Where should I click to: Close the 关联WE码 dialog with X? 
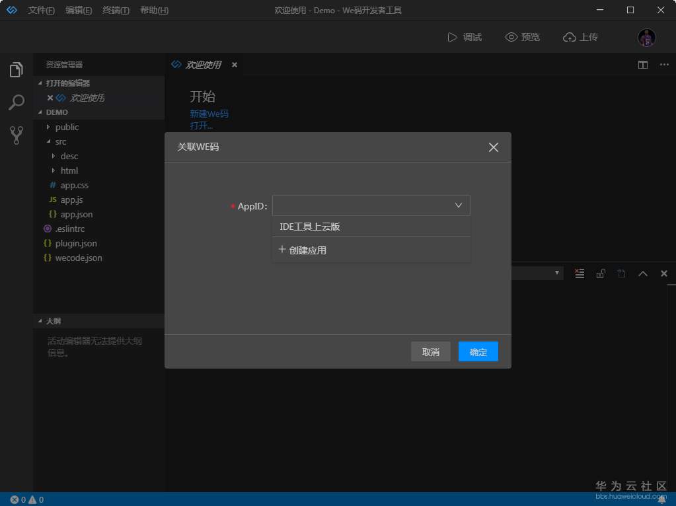(x=493, y=147)
